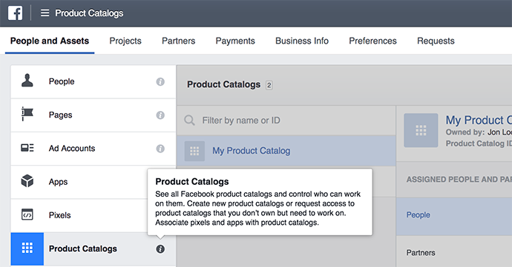Open the Business Info tab
The image size is (512, 267).
coord(302,41)
